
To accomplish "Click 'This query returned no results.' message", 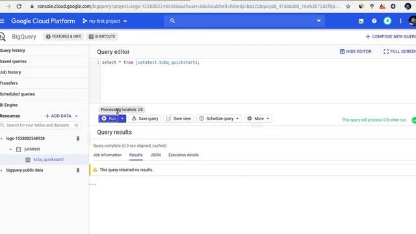I will (126, 170).
